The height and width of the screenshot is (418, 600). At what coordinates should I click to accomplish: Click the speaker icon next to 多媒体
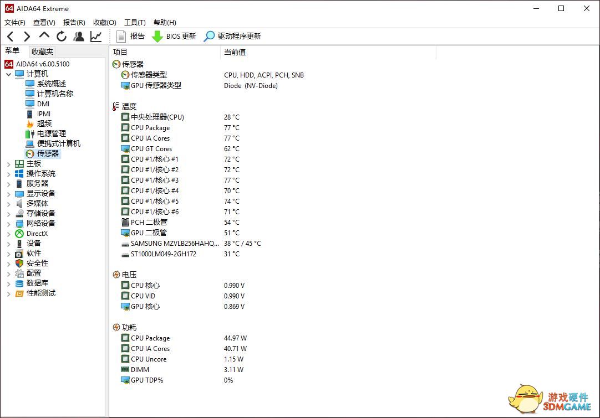[x=19, y=203]
